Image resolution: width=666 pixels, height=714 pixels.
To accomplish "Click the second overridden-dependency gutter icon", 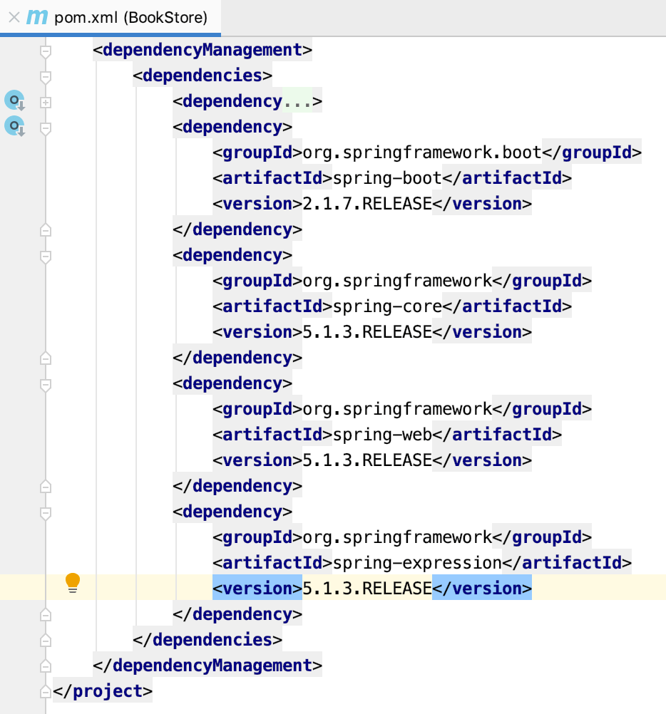I will [14, 125].
